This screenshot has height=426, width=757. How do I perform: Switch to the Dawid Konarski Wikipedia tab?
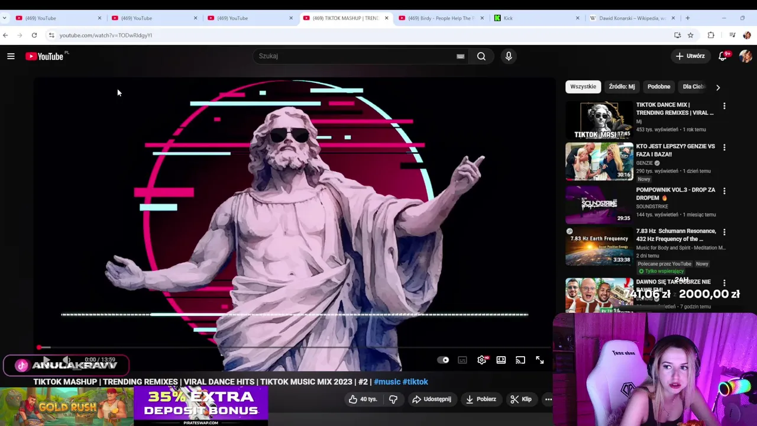pos(633,18)
